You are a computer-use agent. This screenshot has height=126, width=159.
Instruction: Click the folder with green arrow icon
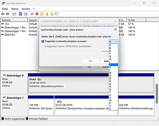47,14
